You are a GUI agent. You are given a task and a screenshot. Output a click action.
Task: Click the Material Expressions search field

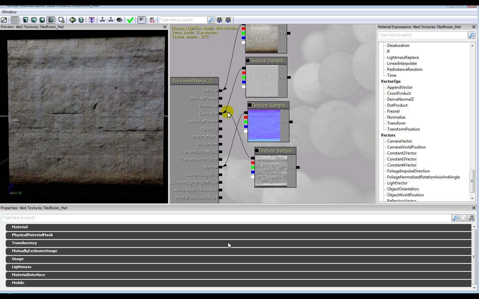[423, 35]
